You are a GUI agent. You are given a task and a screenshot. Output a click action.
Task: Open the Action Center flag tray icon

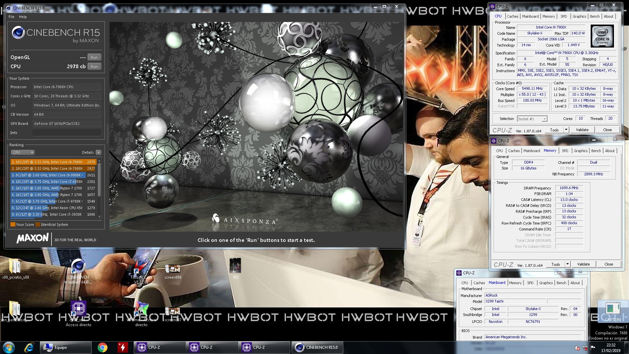(593, 348)
